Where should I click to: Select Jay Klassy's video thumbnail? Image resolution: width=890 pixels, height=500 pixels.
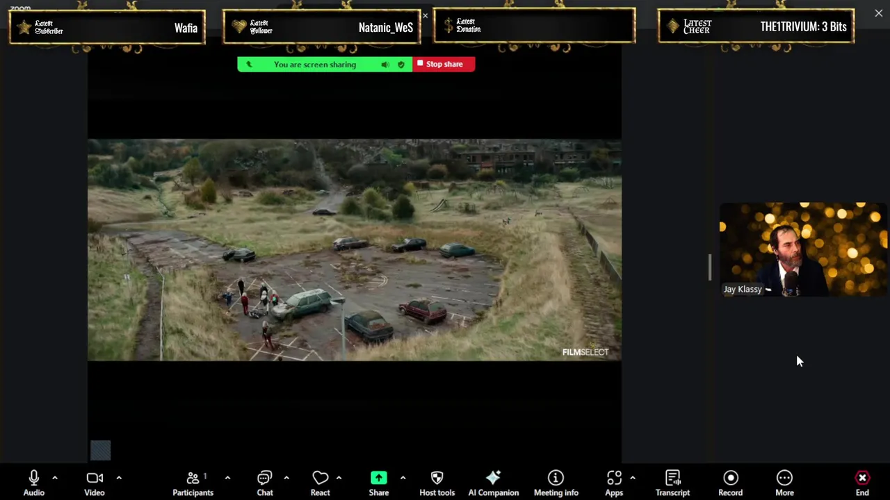click(804, 249)
